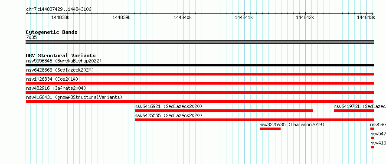Image resolution: width=386 pixels, height=164 pixels.
Task: Click the 144839k ruler tick label
Action: click(121, 17)
